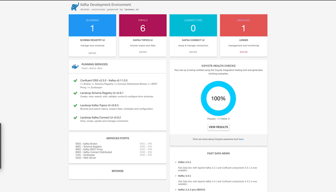The width and height of the screenshot is (336, 192).
Task: Click the '8083 : Kafka Connect Distributed' port entry
Action: [94, 152]
